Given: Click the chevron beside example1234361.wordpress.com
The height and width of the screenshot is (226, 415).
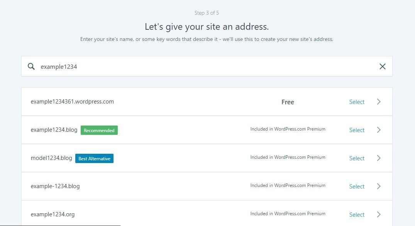Looking at the screenshot, I should (379, 102).
